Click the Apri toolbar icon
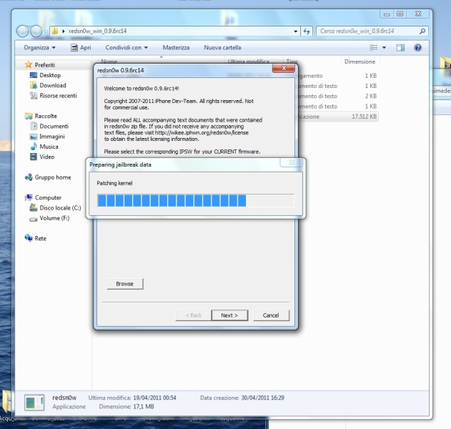The height and width of the screenshot is (429, 451). click(x=74, y=47)
